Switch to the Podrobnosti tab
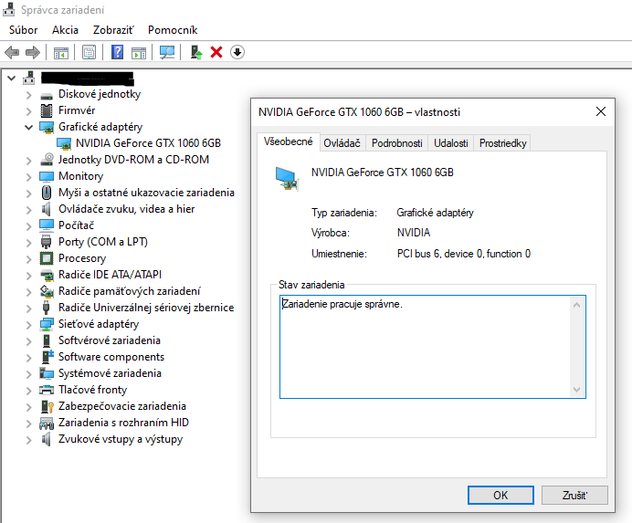 point(397,143)
